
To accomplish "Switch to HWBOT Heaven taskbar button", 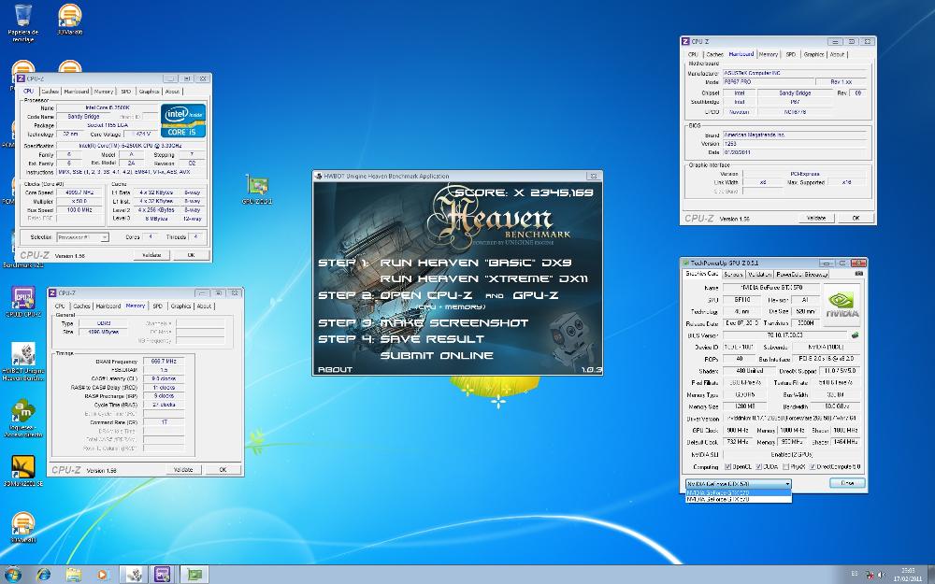I will (134, 575).
